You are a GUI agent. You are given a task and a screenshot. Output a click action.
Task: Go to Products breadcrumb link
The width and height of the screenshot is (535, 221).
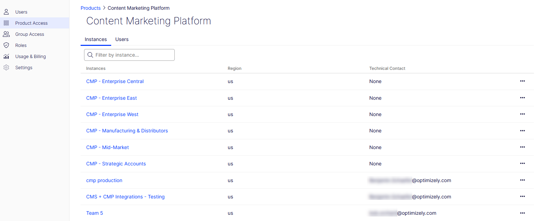pyautogui.click(x=91, y=8)
